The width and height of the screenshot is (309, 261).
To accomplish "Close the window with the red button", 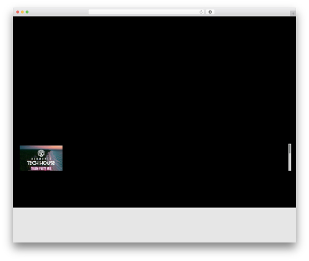I will point(18,12).
